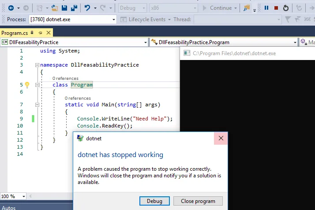
Task: Collapse the class Program block on line 5
Action: [37, 85]
